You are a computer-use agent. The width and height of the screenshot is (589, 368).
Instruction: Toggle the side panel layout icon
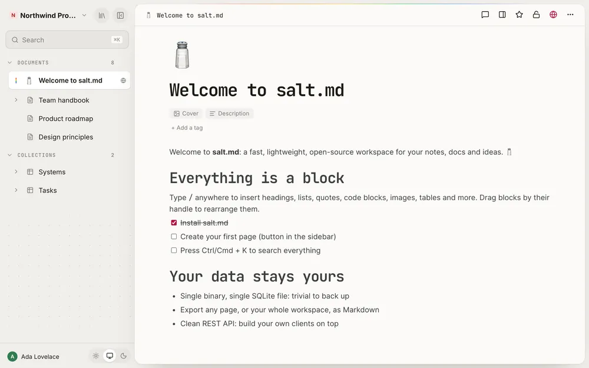point(502,15)
